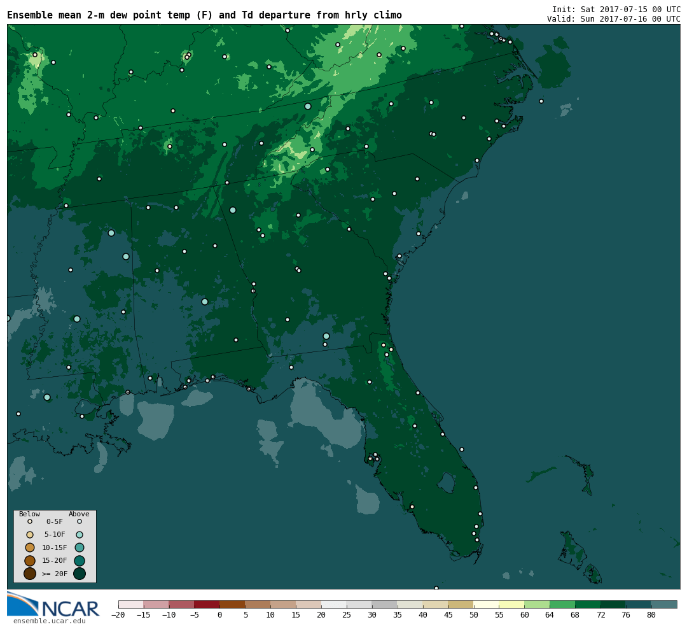Click the "5-10F" legend label

[x=55, y=535]
